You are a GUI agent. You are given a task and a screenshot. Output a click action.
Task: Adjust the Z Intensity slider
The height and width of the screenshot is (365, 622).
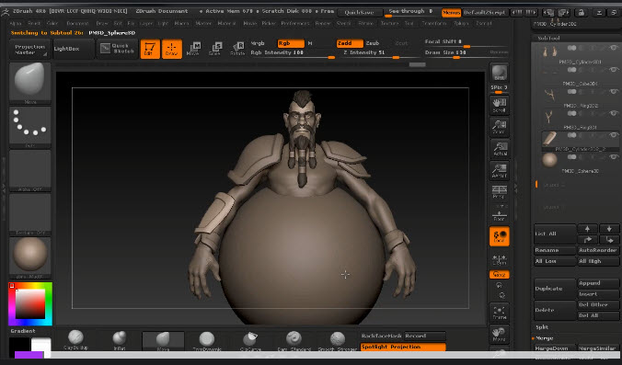376,53
